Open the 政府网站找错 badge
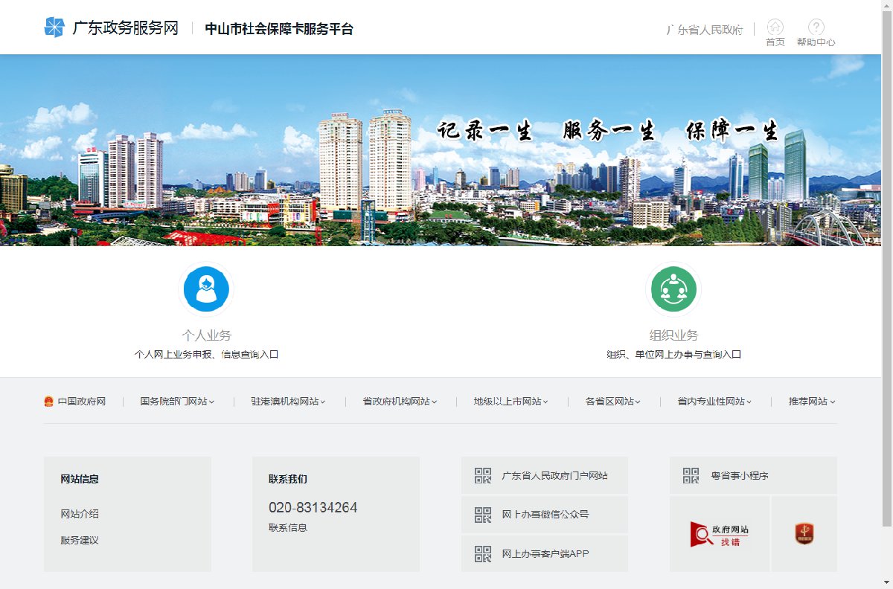This screenshot has width=893, height=589. pyautogui.click(x=720, y=534)
